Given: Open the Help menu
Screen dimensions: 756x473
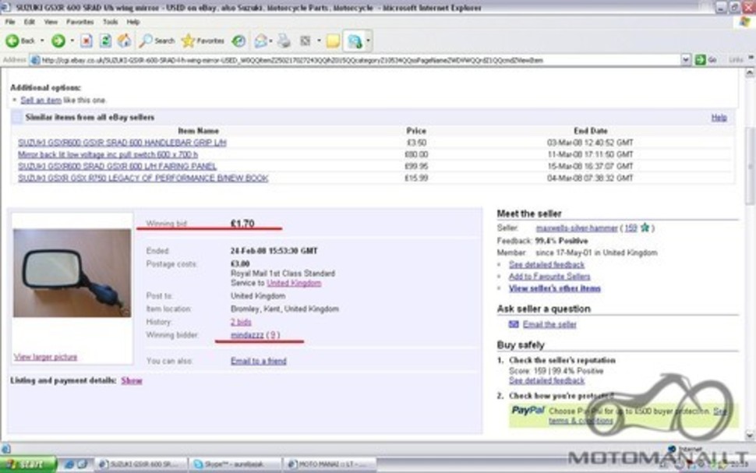Looking at the screenshot, I should pos(133,22).
